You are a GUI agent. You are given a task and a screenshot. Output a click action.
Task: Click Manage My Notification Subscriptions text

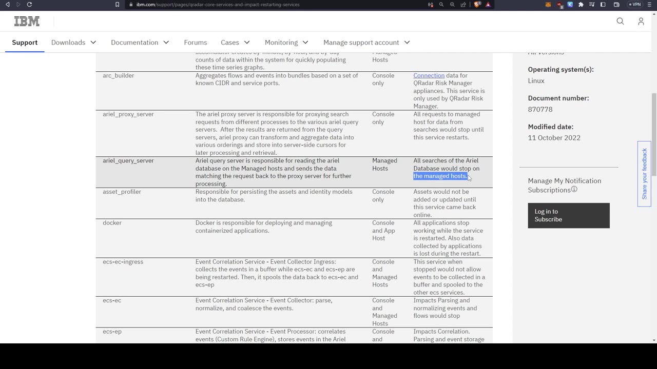pyautogui.click(x=565, y=185)
